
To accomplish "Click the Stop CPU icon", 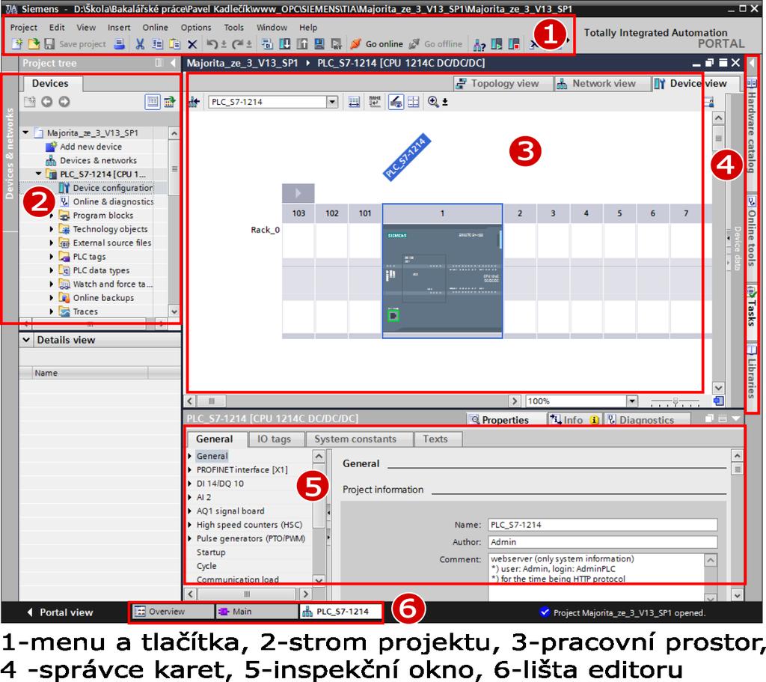I will pos(513,44).
